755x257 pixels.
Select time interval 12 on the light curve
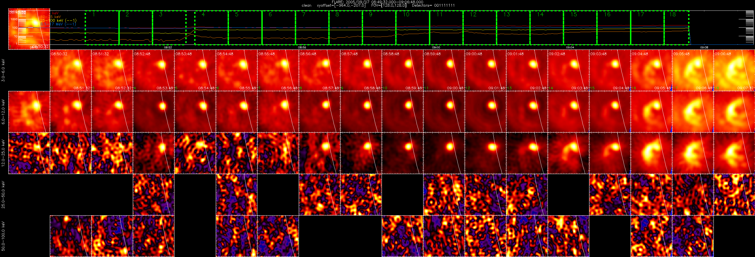480,28
